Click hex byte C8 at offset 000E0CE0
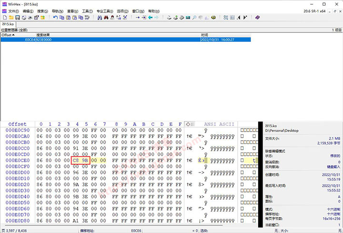The image size is (343, 233). click(75, 161)
